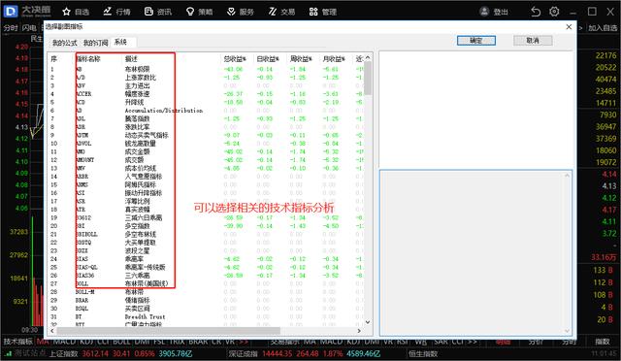Click the 登出 user account icon
Viewport: 621px width, 361px height.
(484, 12)
